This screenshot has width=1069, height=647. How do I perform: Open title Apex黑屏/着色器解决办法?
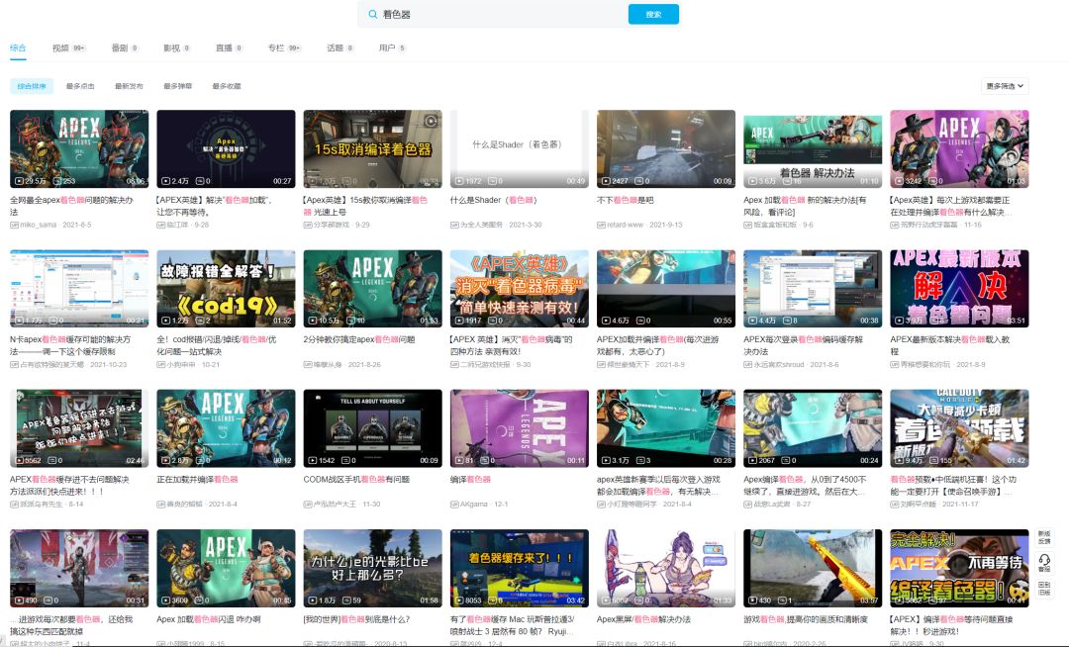point(643,619)
